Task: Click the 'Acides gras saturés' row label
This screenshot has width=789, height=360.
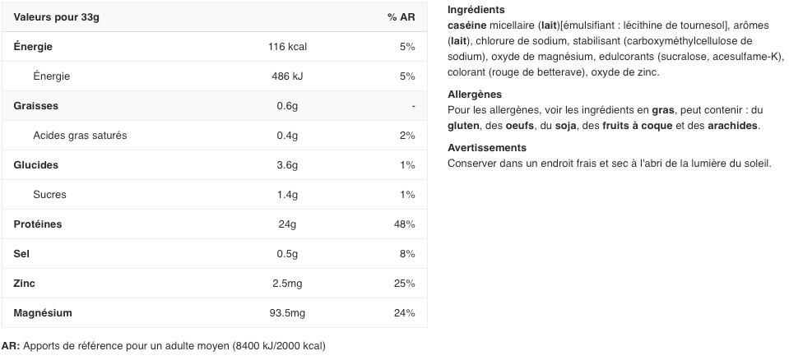Action: tap(80, 136)
